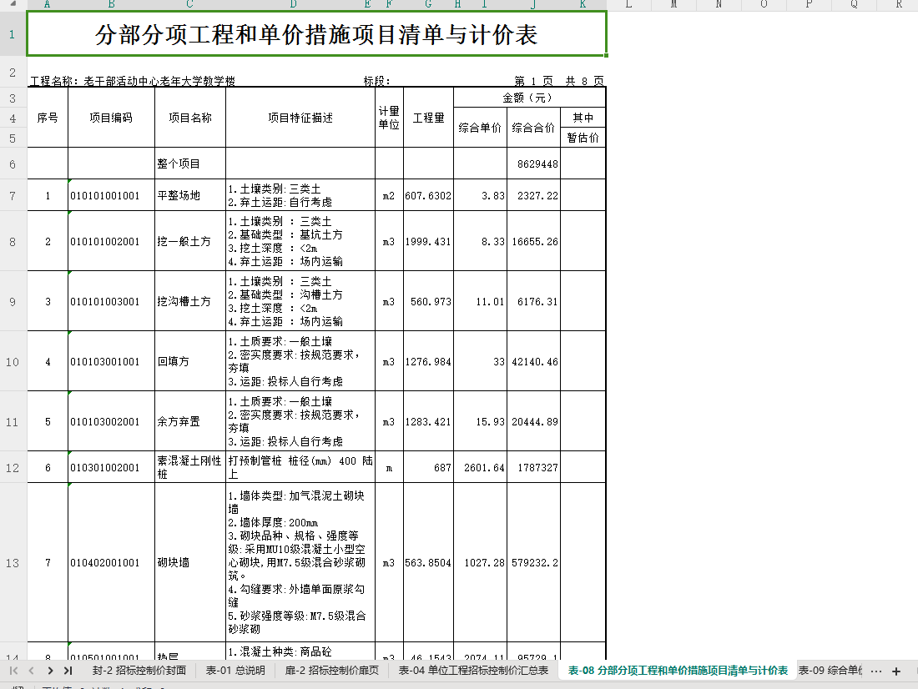
Task: Select the 挖一般土方 item name cell
Action: pos(190,241)
